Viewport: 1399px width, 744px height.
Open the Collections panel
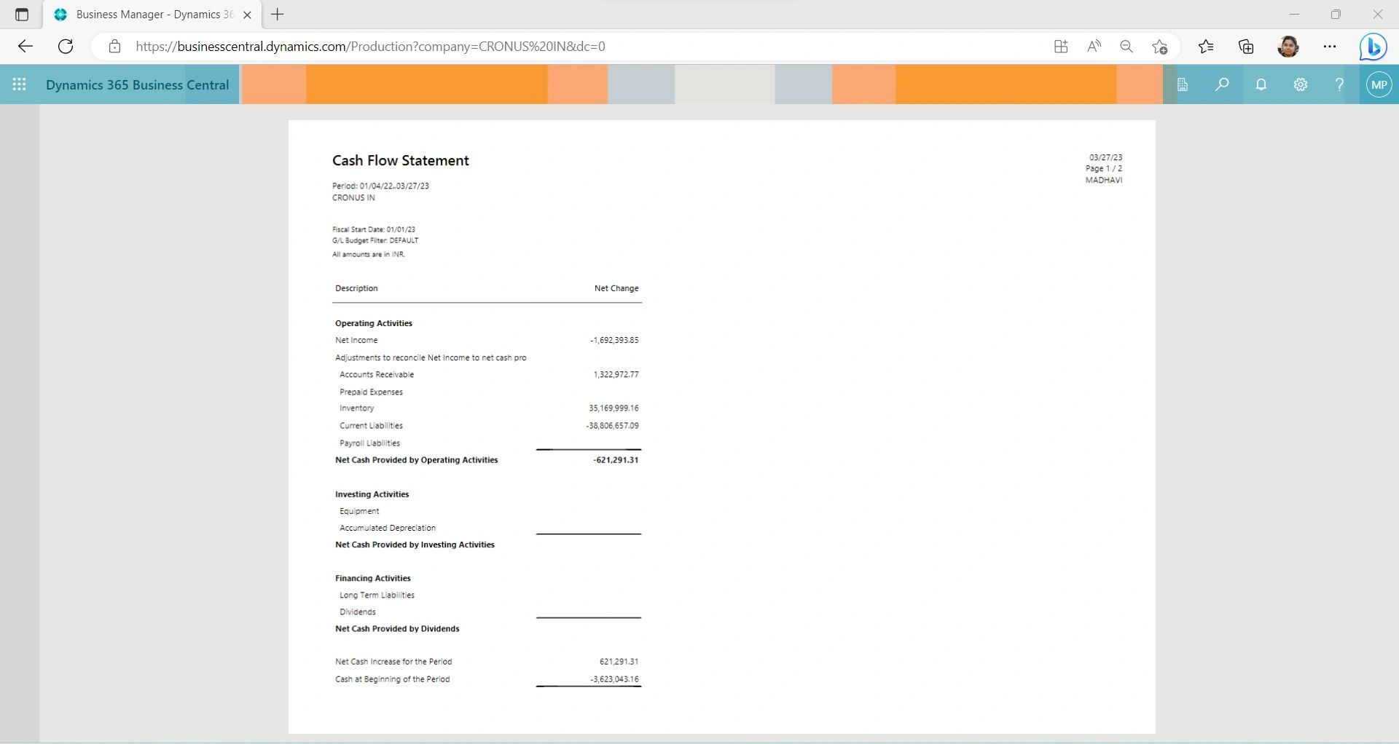(1245, 46)
